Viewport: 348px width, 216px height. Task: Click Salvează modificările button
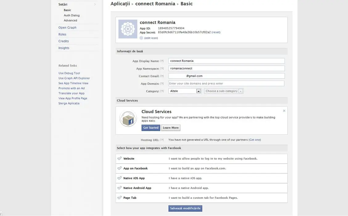[x=185, y=208]
